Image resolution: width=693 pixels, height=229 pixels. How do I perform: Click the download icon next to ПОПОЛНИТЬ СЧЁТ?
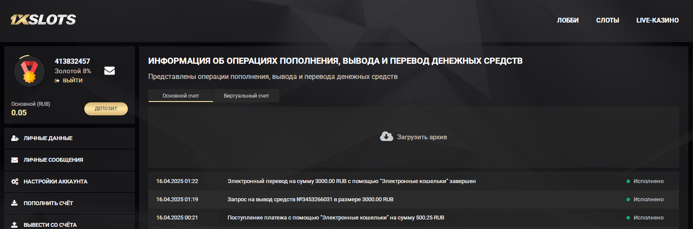[x=14, y=203]
